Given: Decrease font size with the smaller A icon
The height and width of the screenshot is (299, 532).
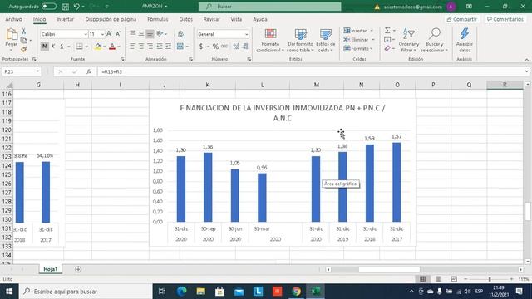Looking at the screenshot, I should point(118,34).
